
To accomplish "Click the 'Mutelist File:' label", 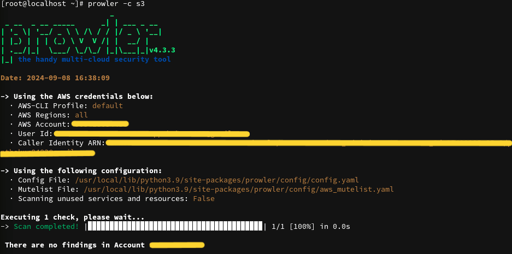I will [x=49, y=190].
